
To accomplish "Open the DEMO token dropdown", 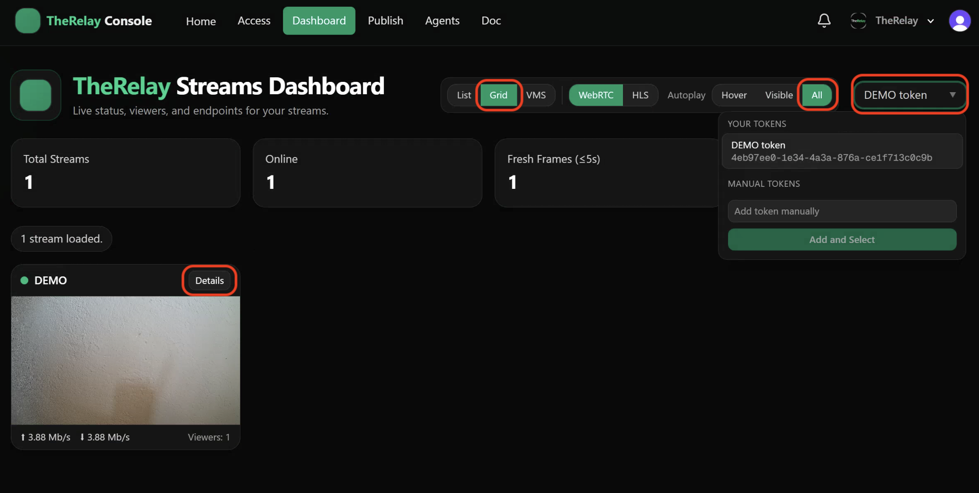I will [909, 95].
